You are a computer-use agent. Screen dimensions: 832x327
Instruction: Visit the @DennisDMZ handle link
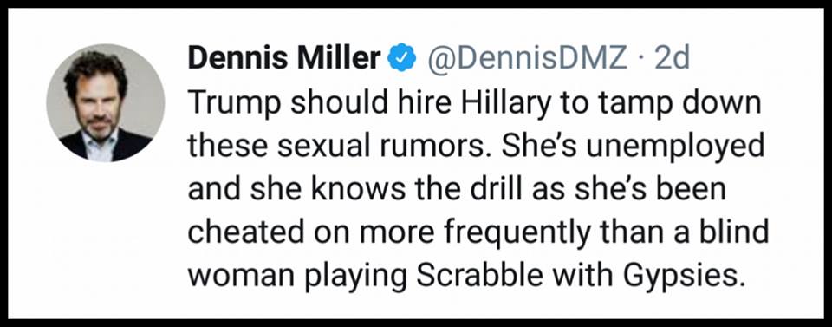tap(525, 59)
